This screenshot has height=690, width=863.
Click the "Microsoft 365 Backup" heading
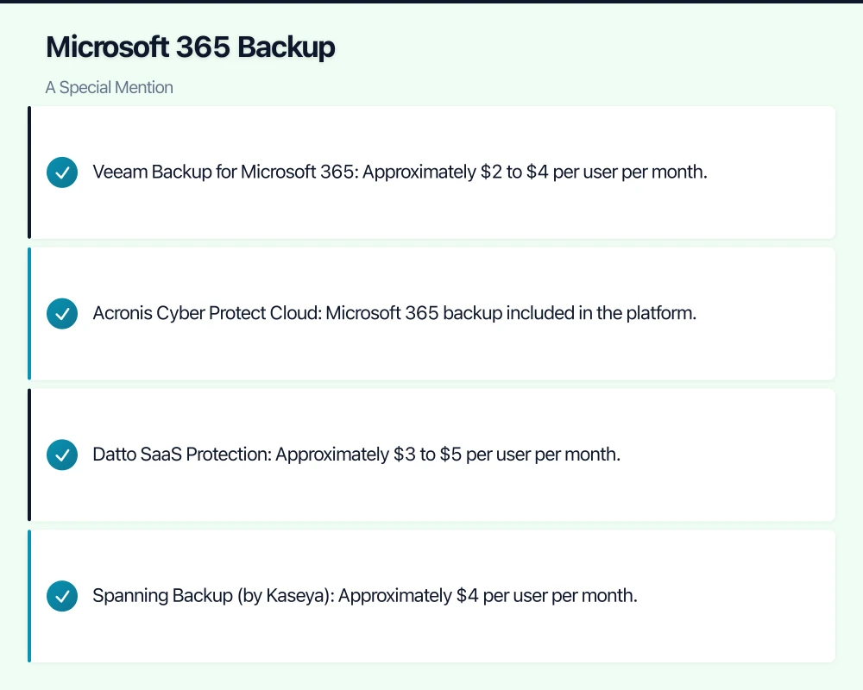[x=190, y=47]
